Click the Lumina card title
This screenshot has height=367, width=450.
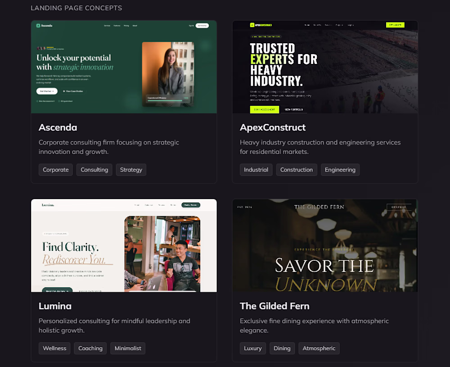point(55,306)
